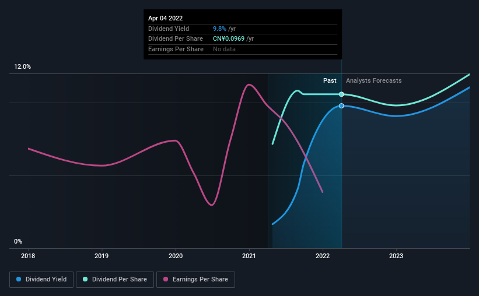Click the blue Dividend Yield legend dot
Viewport: 479px width, 296px height.
click(x=19, y=279)
